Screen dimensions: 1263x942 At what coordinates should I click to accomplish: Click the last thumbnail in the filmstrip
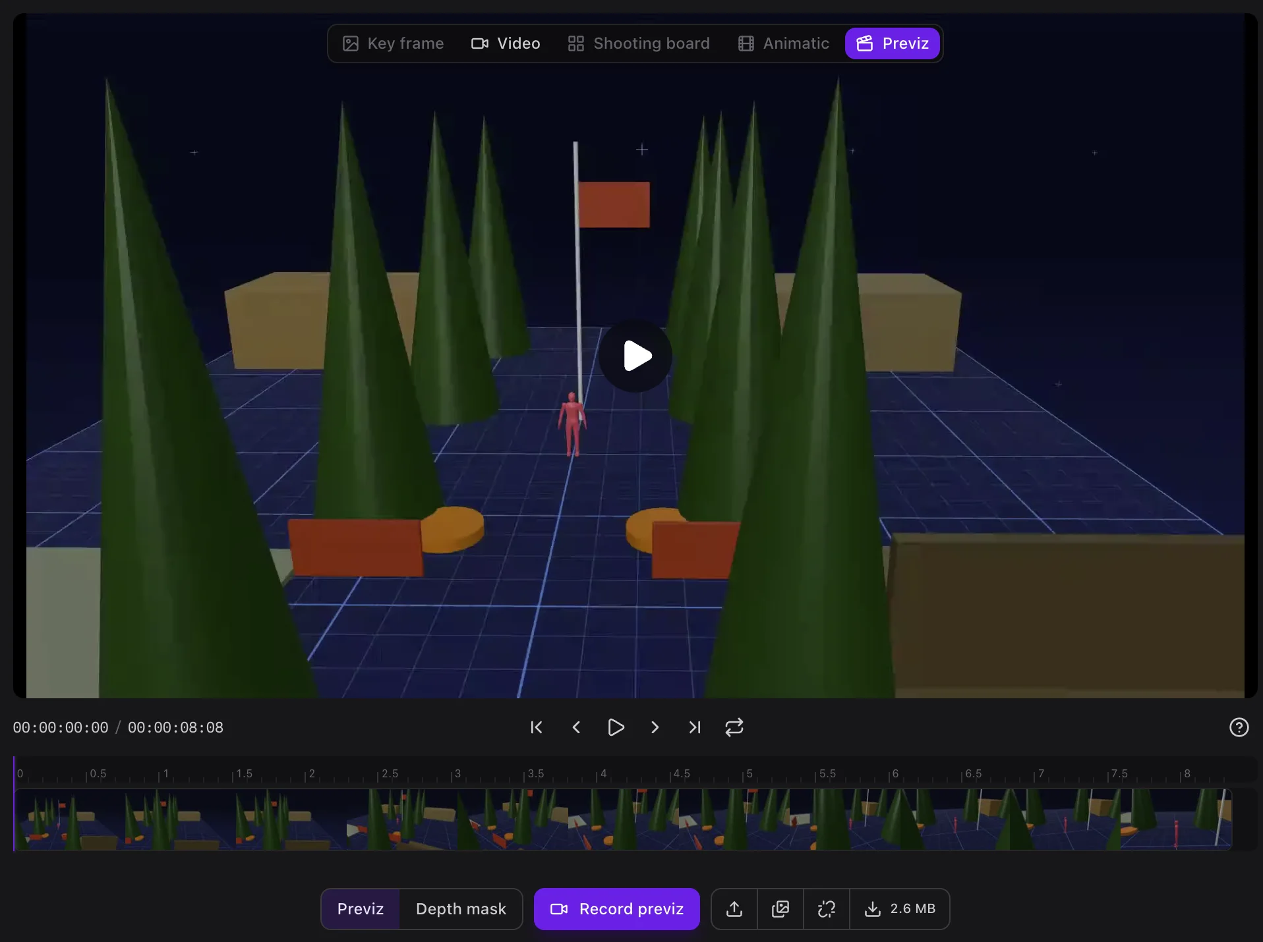(x=1177, y=819)
